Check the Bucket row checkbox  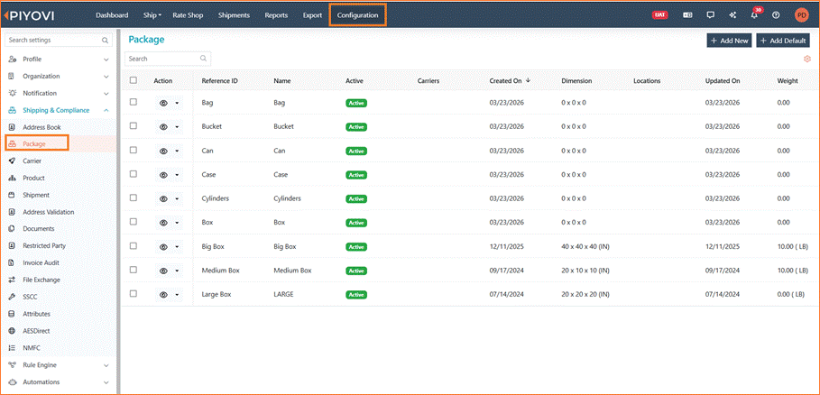pyautogui.click(x=134, y=126)
